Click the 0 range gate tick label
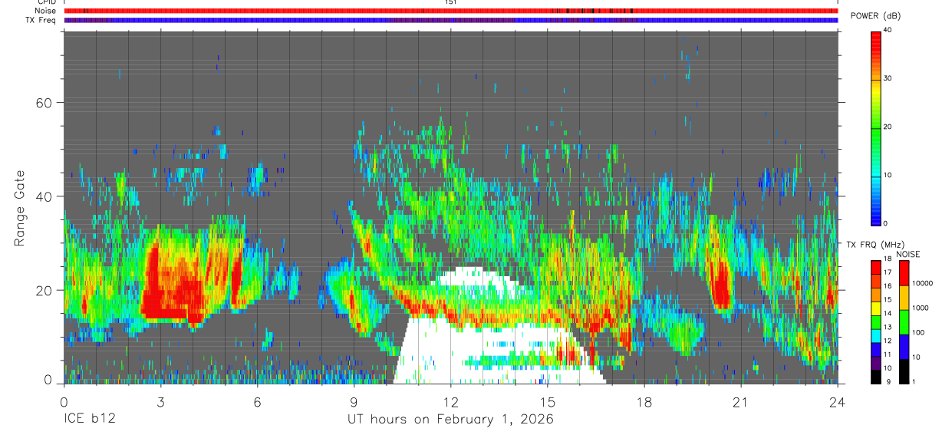 click(x=48, y=381)
